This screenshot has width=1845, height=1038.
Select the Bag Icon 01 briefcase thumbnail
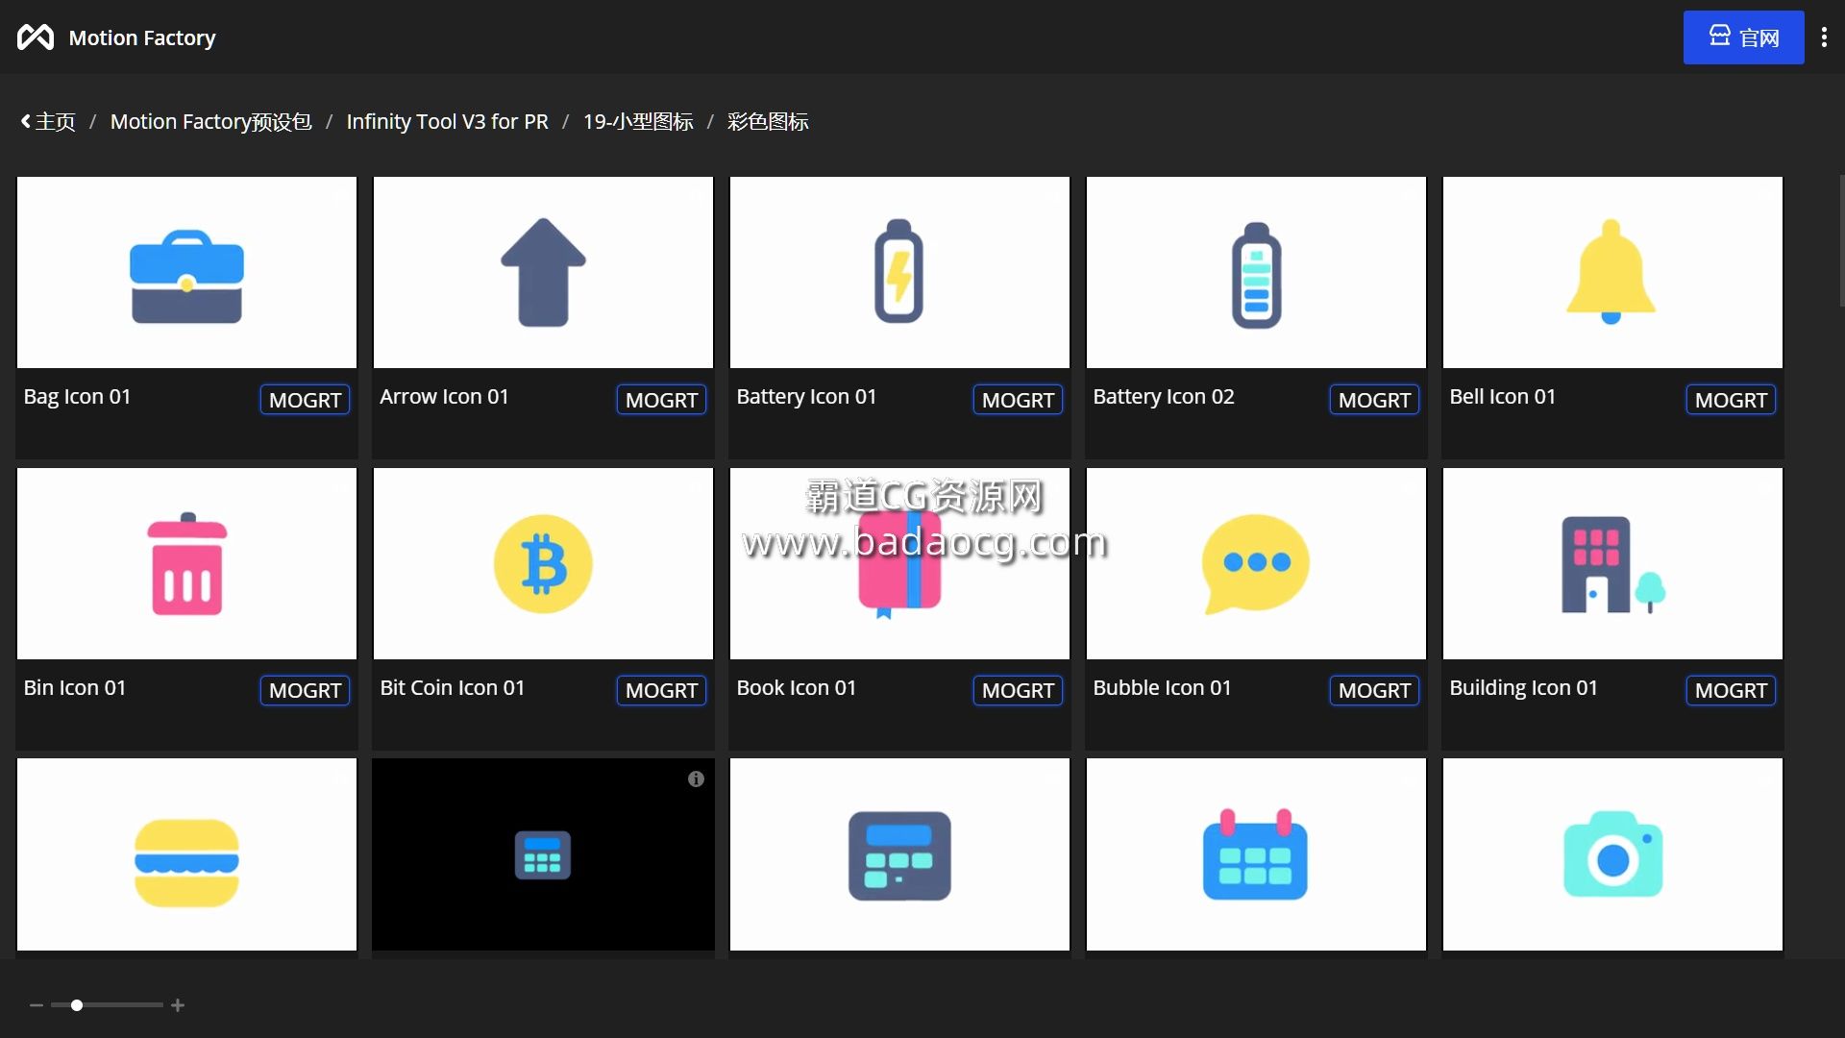tap(186, 272)
